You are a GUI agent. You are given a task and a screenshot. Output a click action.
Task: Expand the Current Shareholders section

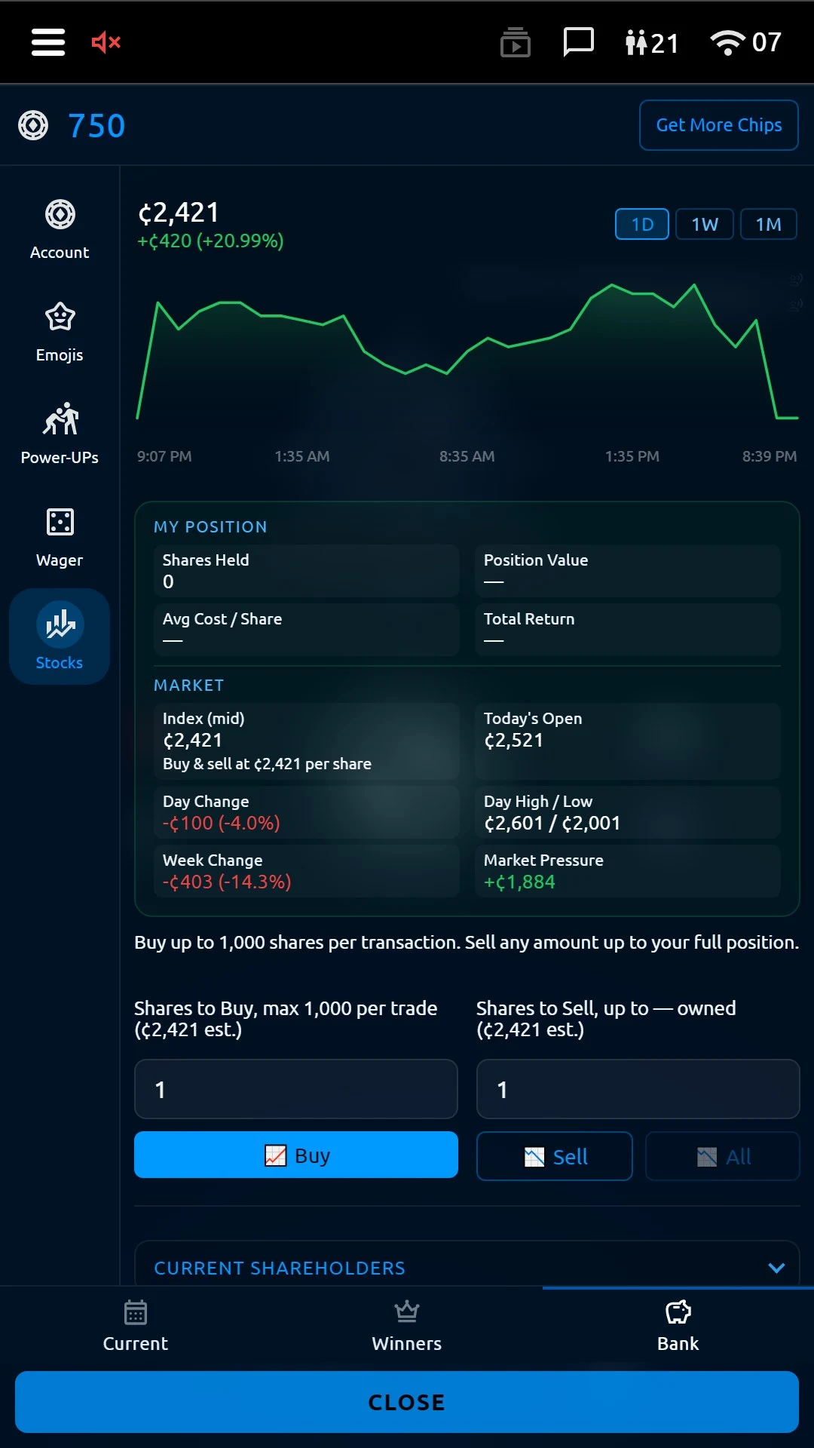467,1264
